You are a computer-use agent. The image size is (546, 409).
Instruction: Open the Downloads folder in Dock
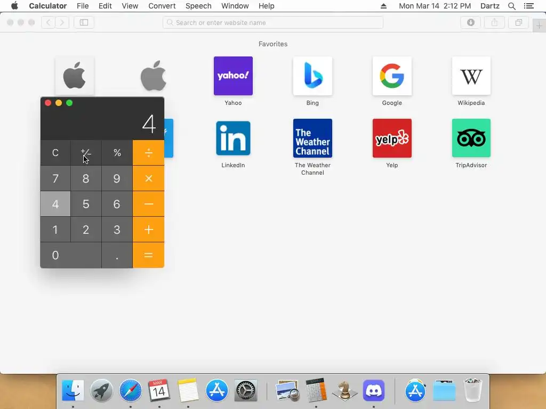[x=444, y=390]
